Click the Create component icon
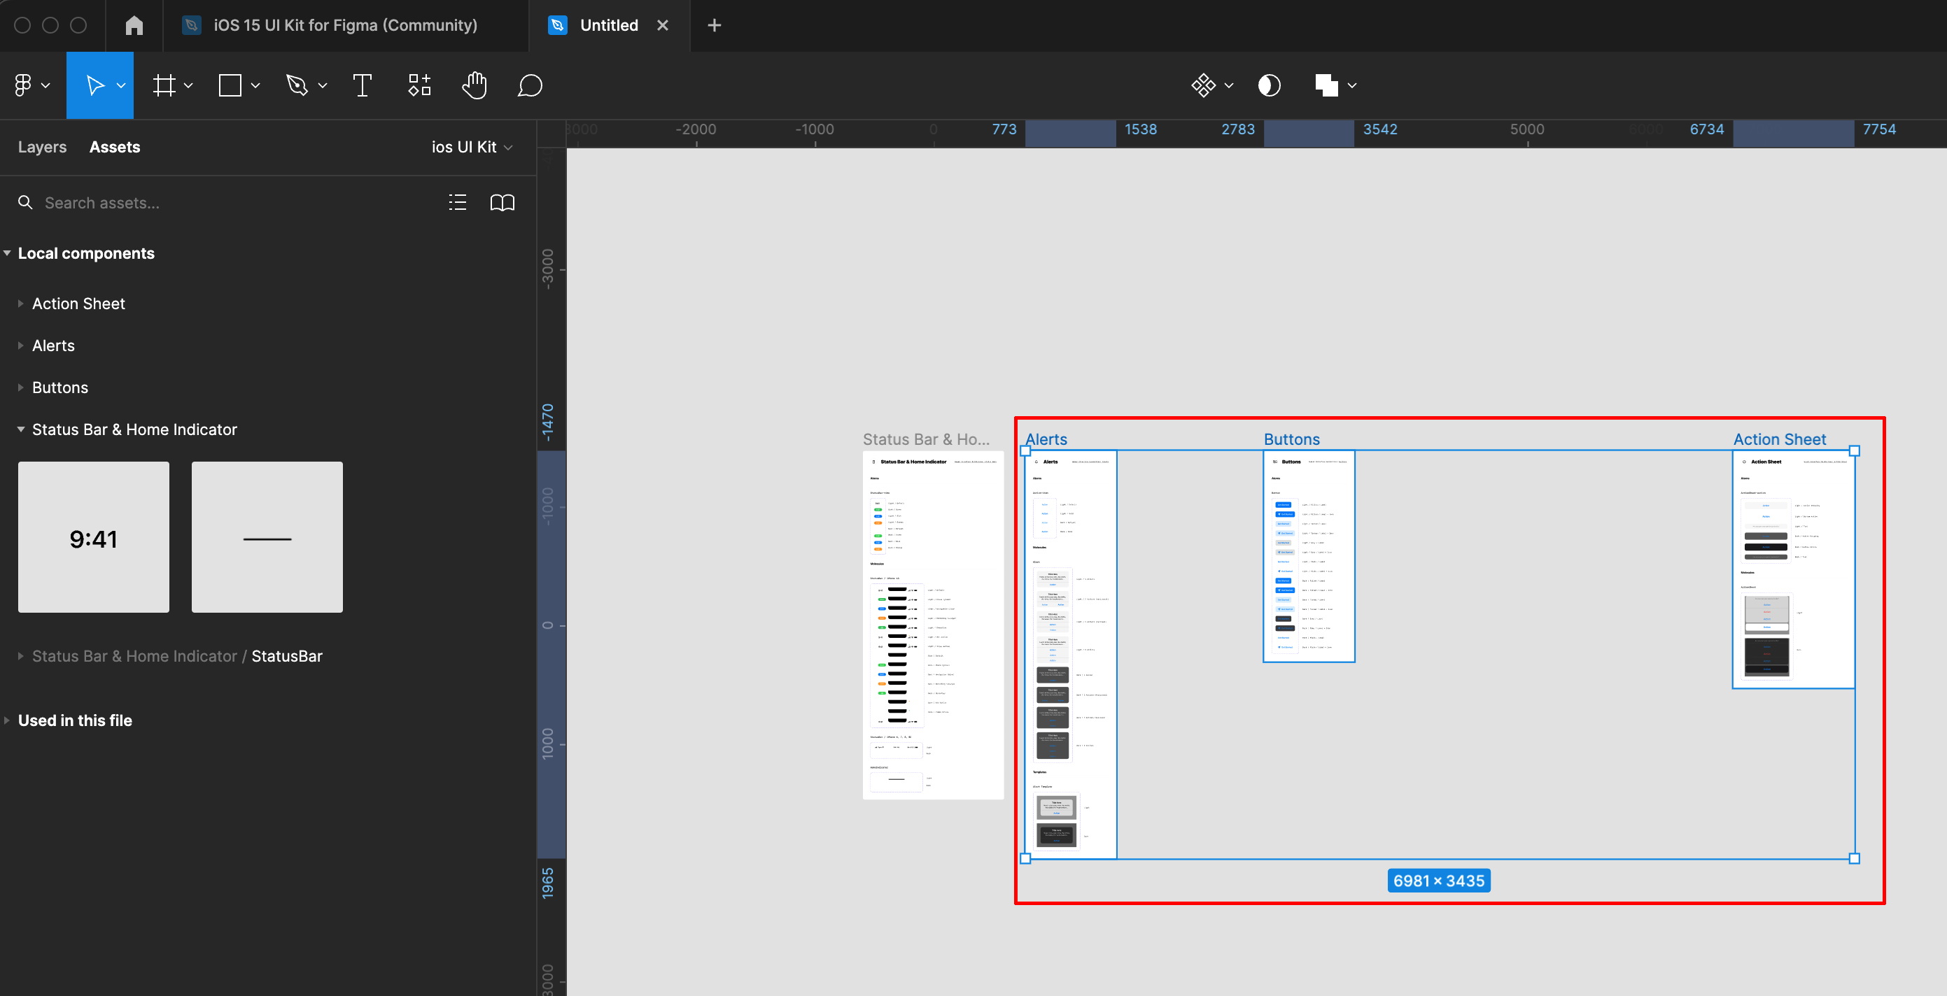1947x996 pixels. coord(1202,85)
